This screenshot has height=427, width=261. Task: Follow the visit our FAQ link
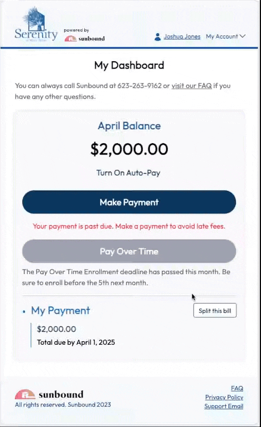click(192, 86)
